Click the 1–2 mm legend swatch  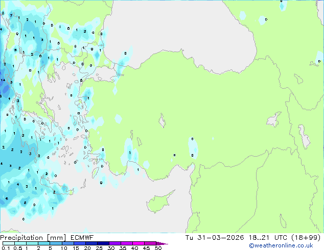[32, 243]
